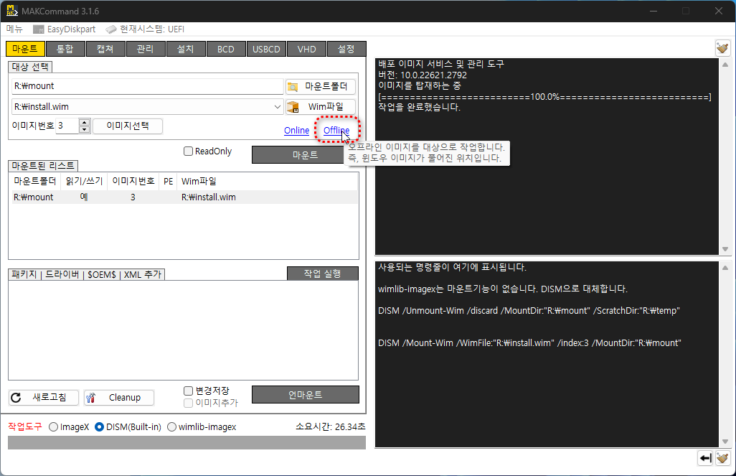Click the gray progress bar at bottom
This screenshot has width=736, height=476.
(187, 443)
